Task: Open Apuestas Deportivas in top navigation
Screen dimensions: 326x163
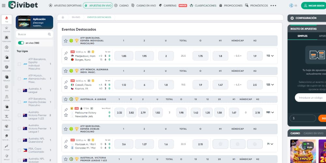Action: (x=65, y=6)
